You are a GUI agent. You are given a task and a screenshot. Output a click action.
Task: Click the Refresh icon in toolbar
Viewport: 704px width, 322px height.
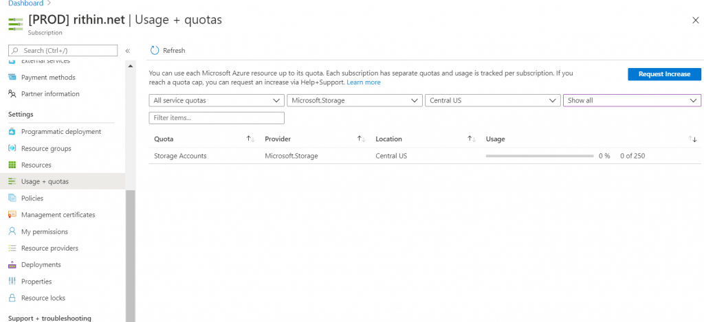point(155,50)
